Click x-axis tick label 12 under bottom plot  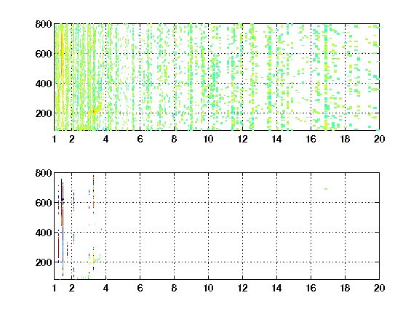point(242,288)
